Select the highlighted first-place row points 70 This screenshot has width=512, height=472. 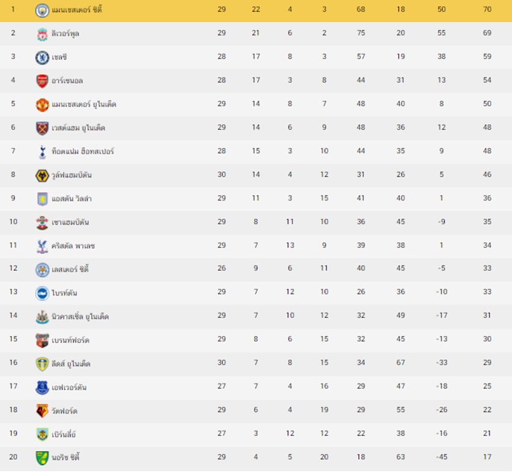[x=487, y=9]
